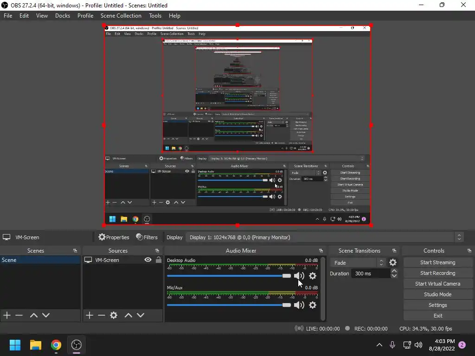The image size is (475, 356).
Task: Increase transition duration with up arrow
Action: pos(394,271)
